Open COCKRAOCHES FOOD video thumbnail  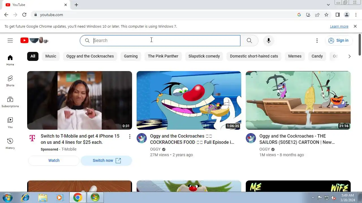189,100
